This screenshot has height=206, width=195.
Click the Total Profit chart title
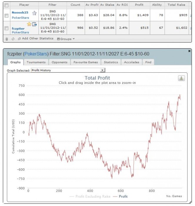tap(97, 78)
